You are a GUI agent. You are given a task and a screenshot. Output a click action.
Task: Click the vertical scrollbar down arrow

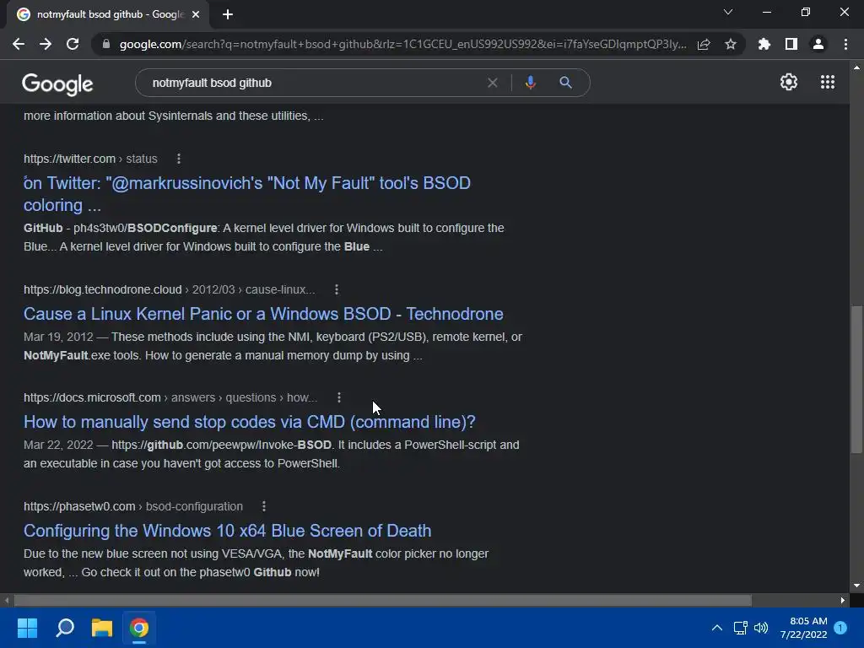pos(856,586)
